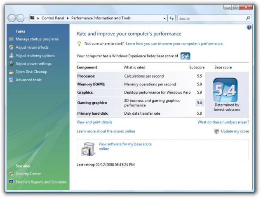Click Update my score link

[x=235, y=131]
